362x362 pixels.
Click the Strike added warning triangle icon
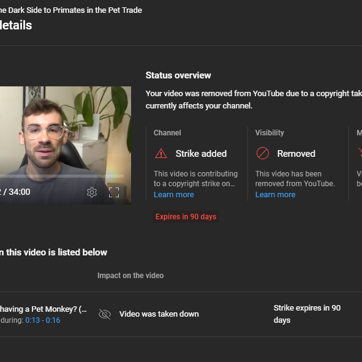161,154
